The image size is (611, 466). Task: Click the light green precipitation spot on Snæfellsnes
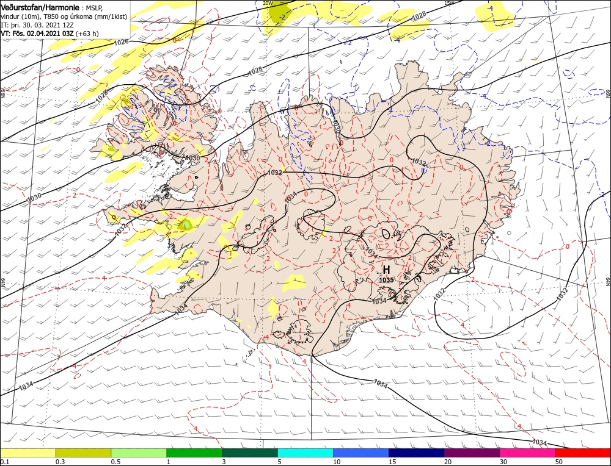tap(186, 224)
